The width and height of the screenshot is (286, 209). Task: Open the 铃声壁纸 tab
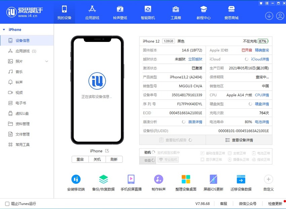point(120,12)
